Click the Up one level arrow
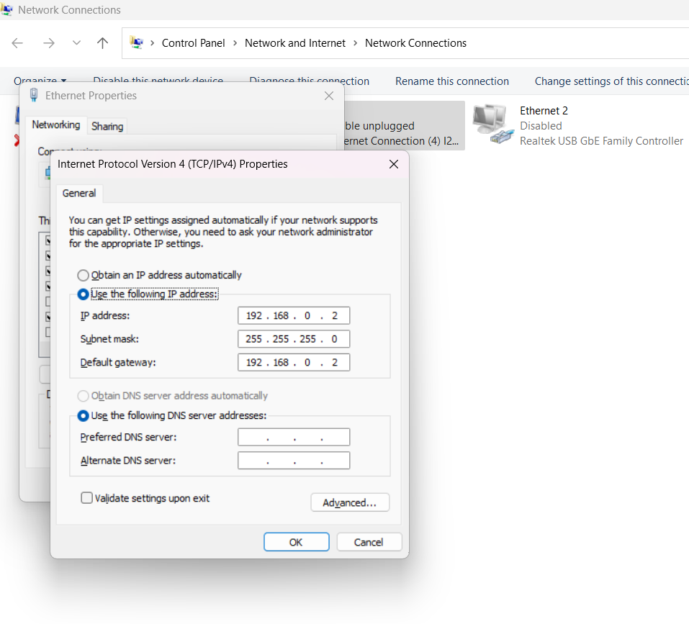689x624 pixels. click(x=102, y=42)
